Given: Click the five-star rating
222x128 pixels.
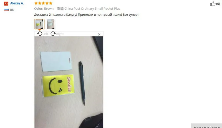Looking at the screenshot, I should click(x=43, y=3).
